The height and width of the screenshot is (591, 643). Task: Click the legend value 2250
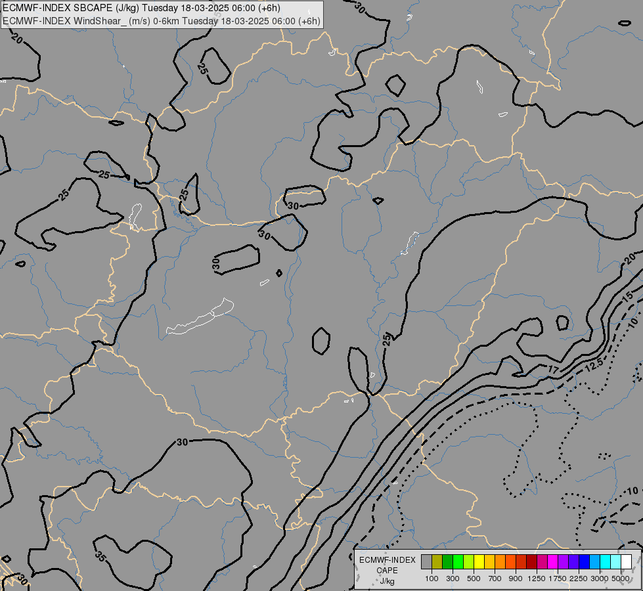(578, 579)
